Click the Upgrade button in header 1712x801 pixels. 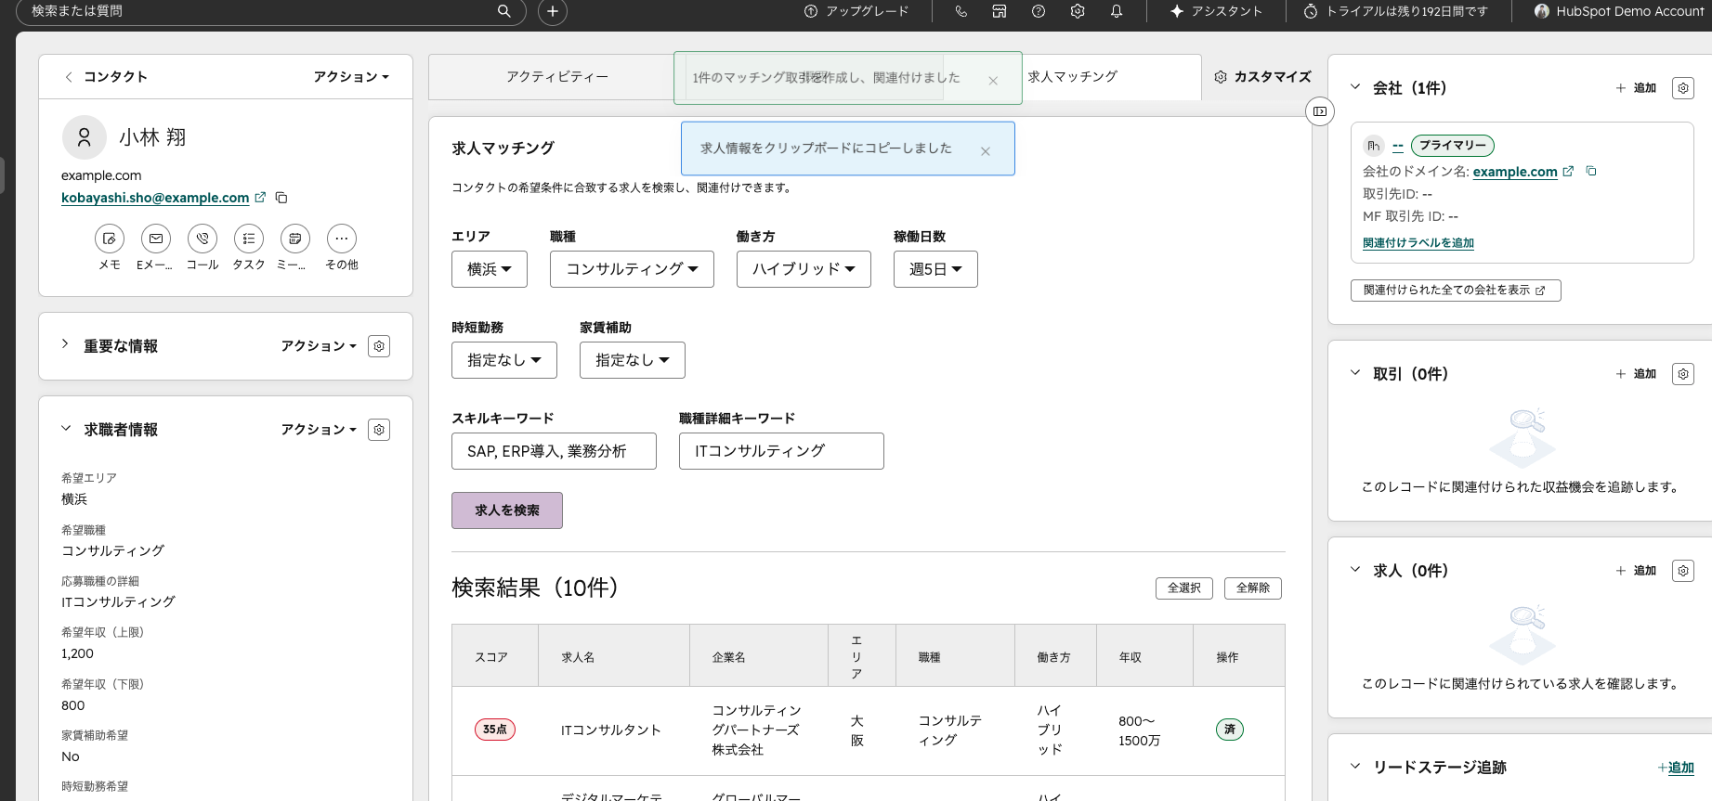(x=856, y=11)
